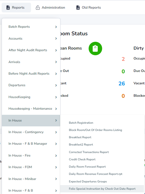Screen dimensions: 145x194
Task: Open Breakfast2 Report
Action: [81, 145]
